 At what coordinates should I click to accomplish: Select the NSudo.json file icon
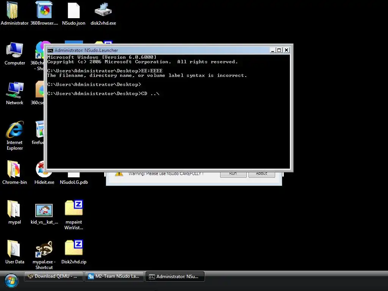[x=74, y=10]
